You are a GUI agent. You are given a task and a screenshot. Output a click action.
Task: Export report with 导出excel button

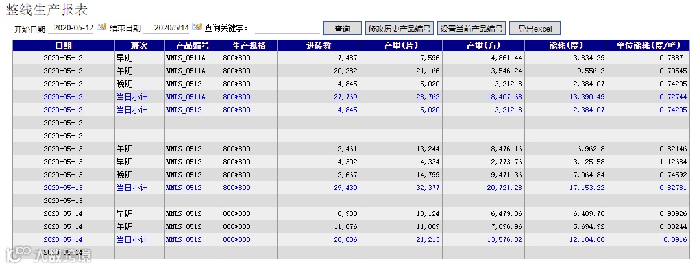[x=535, y=29]
